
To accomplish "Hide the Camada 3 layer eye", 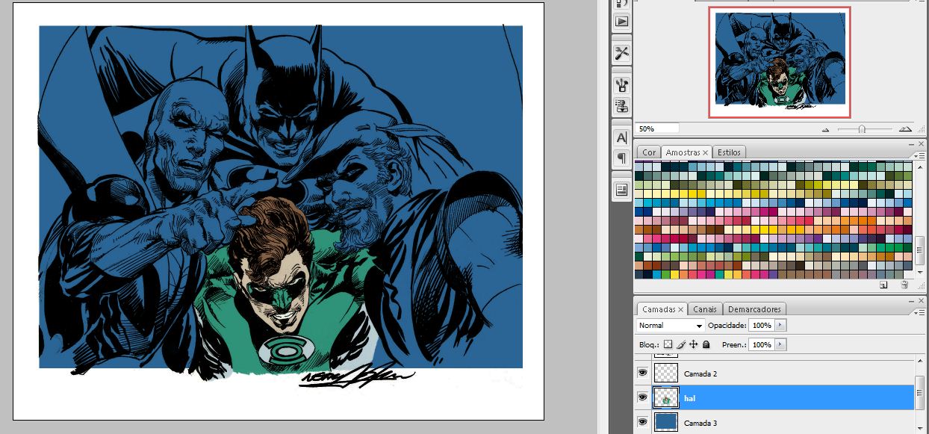I will click(x=642, y=422).
